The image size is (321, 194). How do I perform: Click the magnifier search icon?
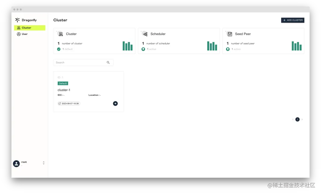click(x=108, y=63)
